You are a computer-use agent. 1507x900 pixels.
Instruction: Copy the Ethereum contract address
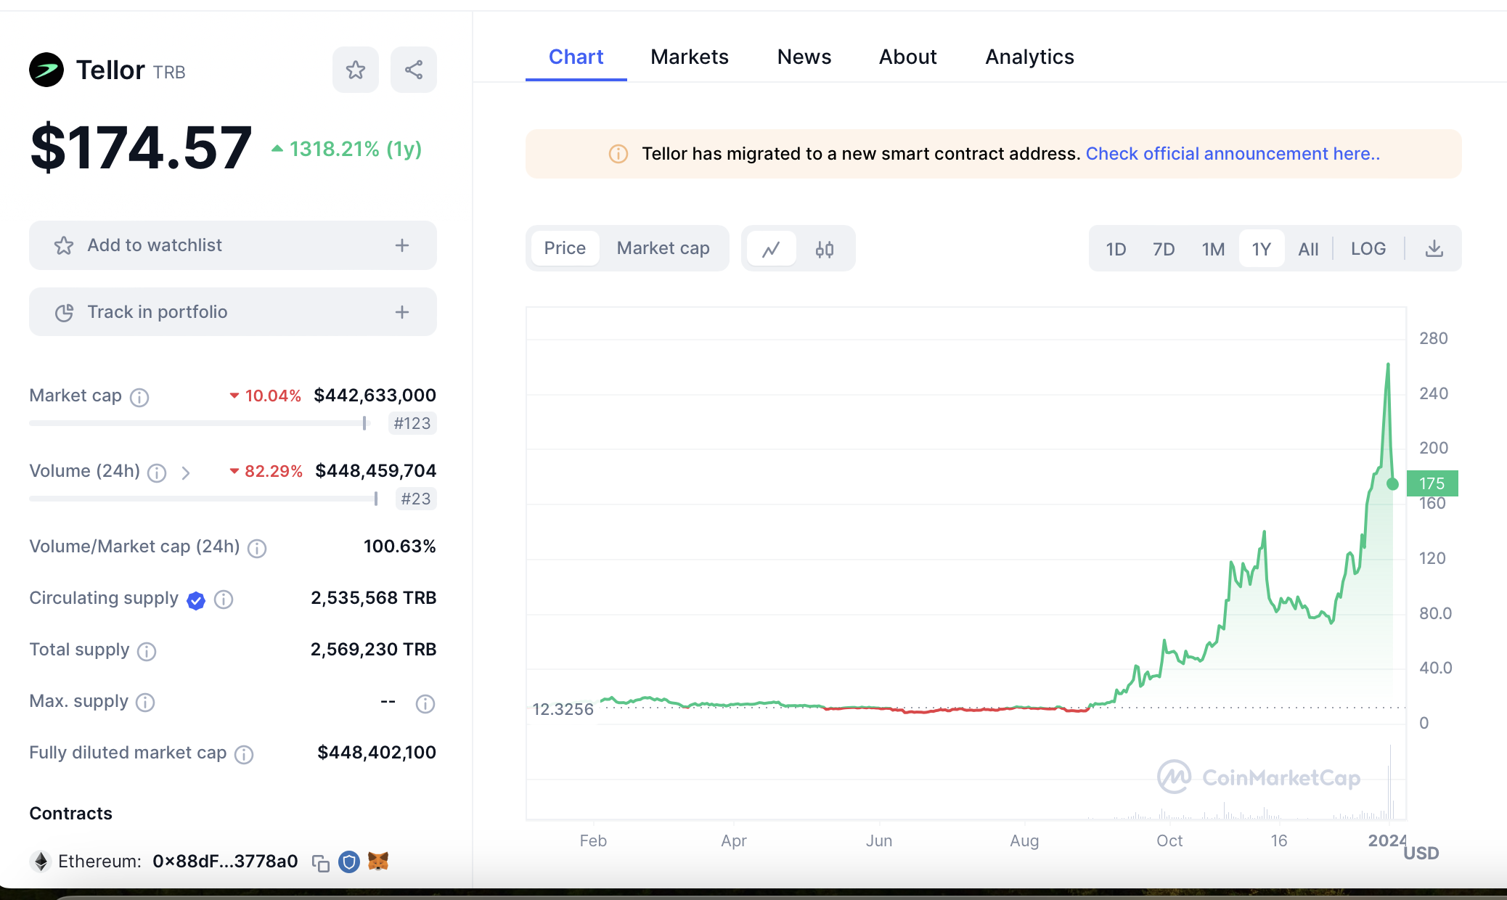click(320, 862)
